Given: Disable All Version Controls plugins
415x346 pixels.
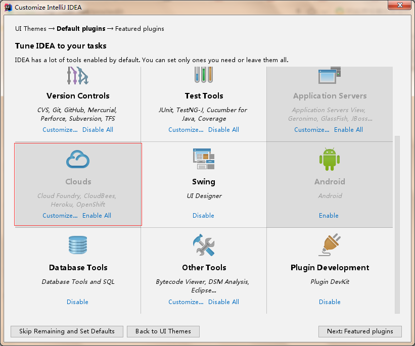Looking at the screenshot, I should tap(98, 130).
